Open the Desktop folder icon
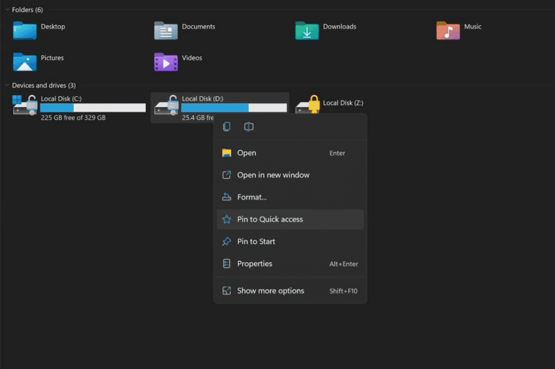 pos(25,30)
